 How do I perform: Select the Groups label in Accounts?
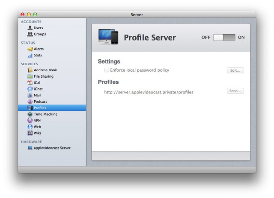pos(40,34)
